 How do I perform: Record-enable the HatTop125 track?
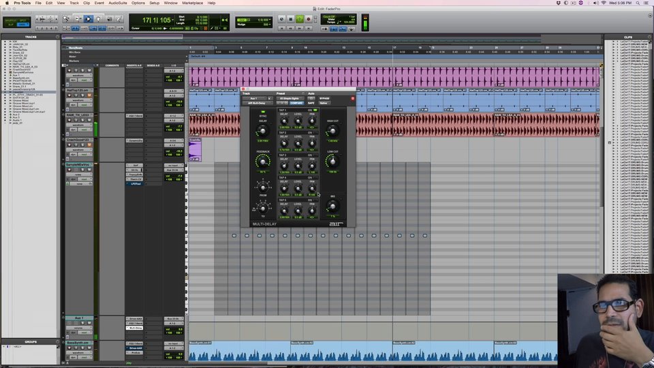(x=69, y=95)
